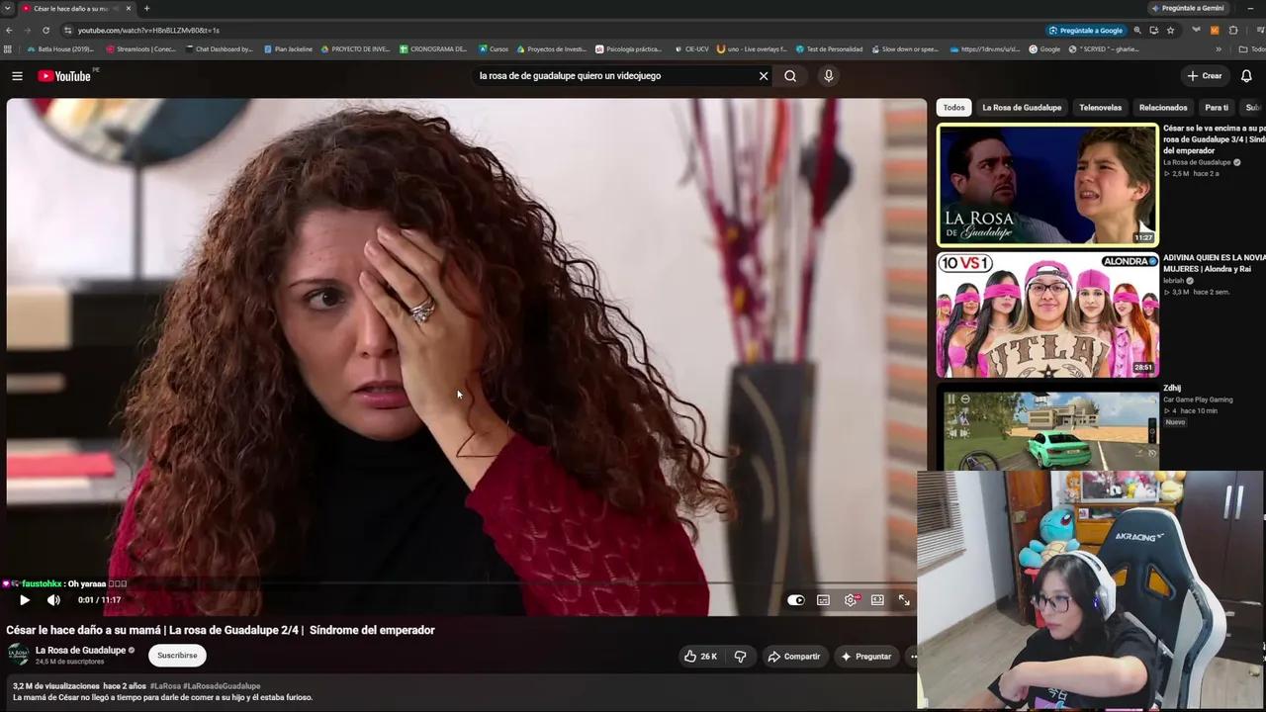Turn on subtitles in the player
Screen dimensions: 1266x712
tap(823, 600)
